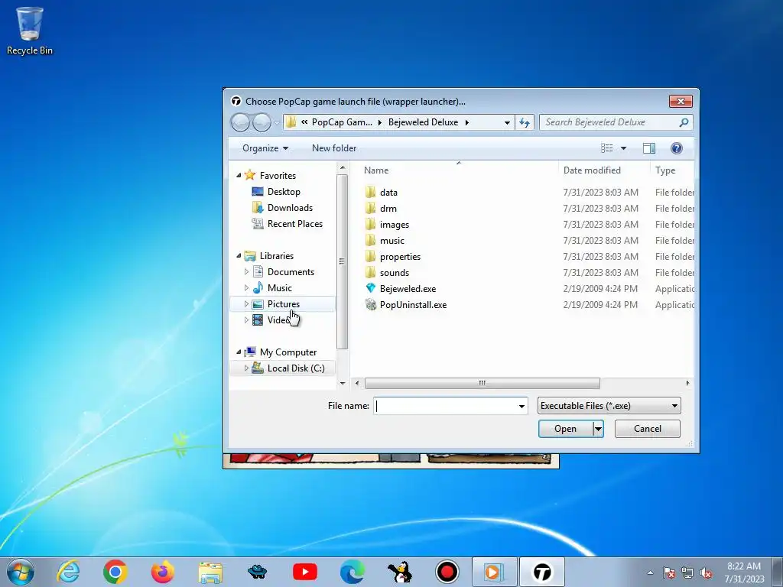Open the view options dropdown arrow
The width and height of the screenshot is (783, 587).
623,148
